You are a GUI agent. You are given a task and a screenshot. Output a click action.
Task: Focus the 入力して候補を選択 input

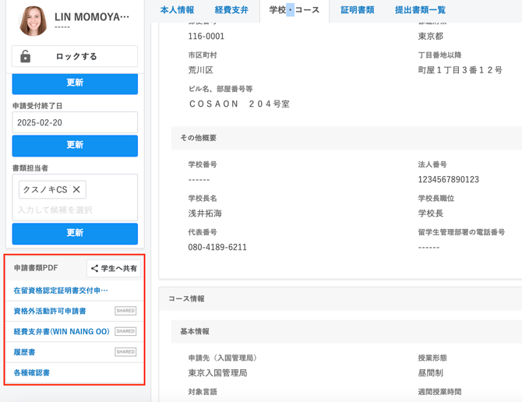pos(75,210)
